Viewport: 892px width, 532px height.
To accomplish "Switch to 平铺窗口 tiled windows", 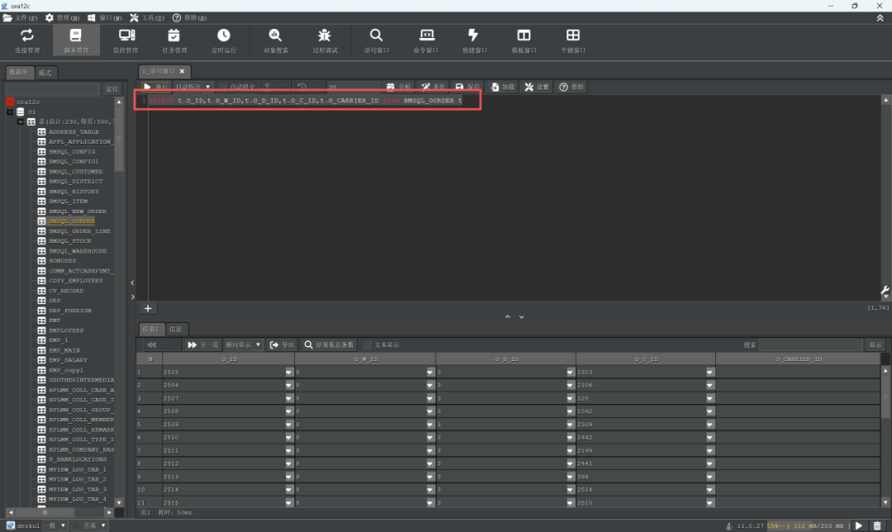I will tap(573, 40).
